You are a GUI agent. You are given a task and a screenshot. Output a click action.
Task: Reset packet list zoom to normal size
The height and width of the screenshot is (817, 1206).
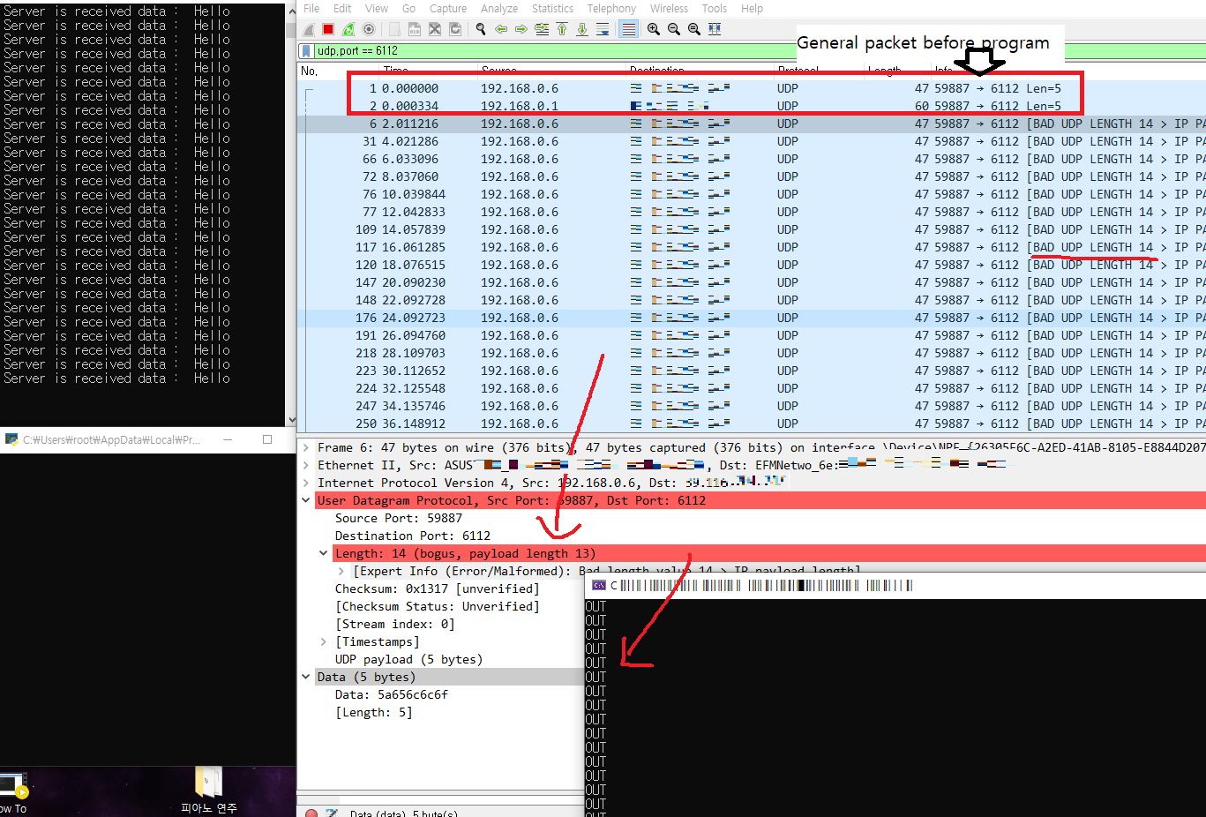point(694,28)
